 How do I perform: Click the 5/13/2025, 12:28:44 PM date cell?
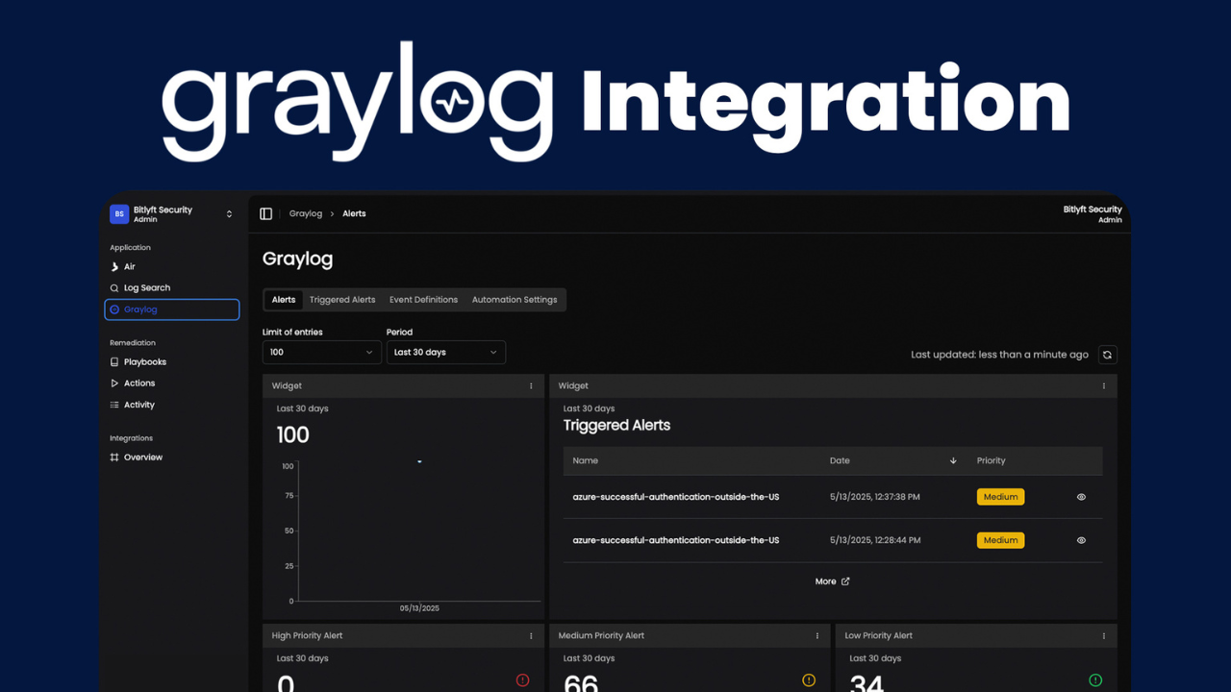point(874,540)
